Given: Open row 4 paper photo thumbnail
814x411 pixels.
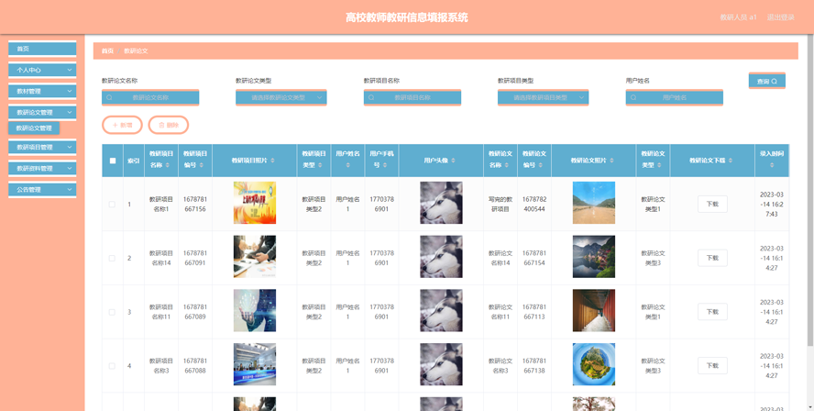Looking at the screenshot, I should pyautogui.click(x=594, y=364).
